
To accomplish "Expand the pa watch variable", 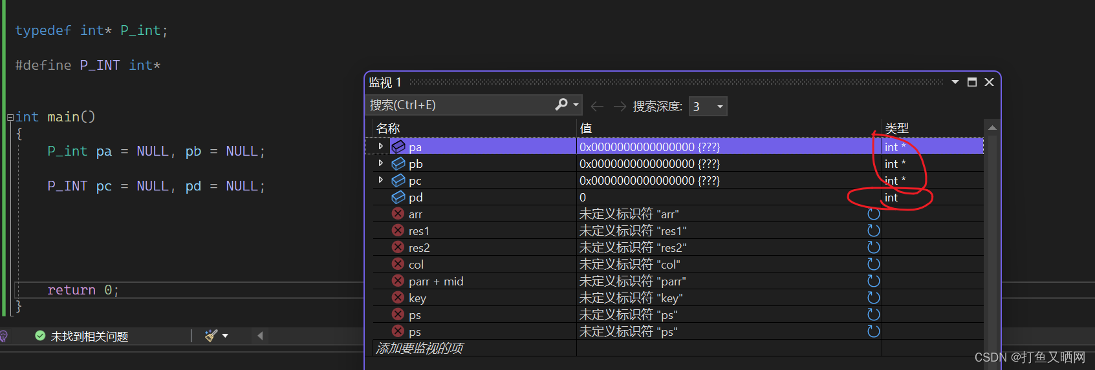I will point(380,147).
